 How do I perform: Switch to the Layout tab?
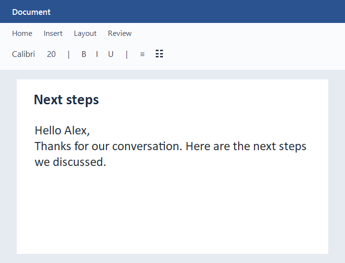pyautogui.click(x=85, y=33)
